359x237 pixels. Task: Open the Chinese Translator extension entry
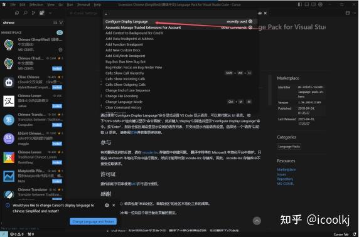[x=33, y=194]
